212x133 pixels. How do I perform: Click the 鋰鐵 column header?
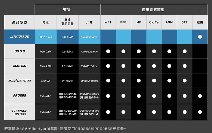point(200,22)
